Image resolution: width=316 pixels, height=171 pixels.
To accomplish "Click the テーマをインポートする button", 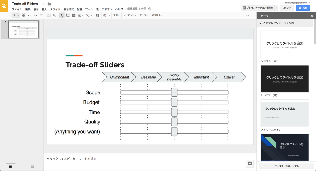I will [287, 166].
